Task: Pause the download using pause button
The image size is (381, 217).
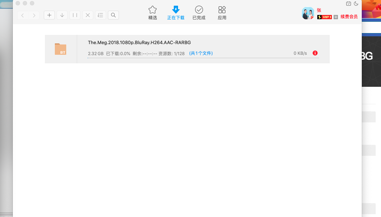Action: 75,15
